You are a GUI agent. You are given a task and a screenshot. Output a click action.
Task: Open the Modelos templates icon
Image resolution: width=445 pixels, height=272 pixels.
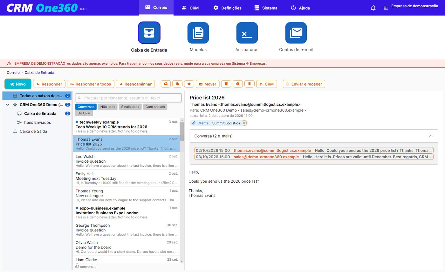pos(198,33)
